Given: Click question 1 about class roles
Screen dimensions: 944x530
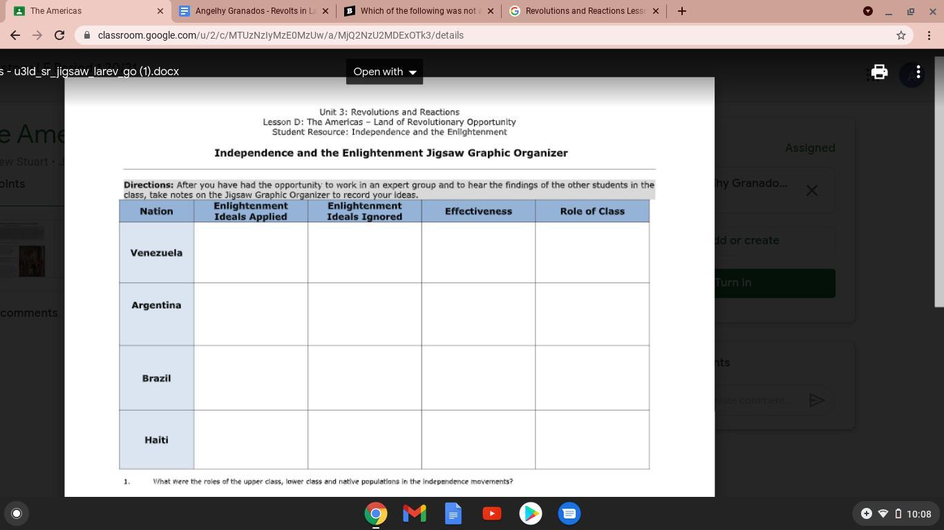Looking at the screenshot, I should click(332, 482).
